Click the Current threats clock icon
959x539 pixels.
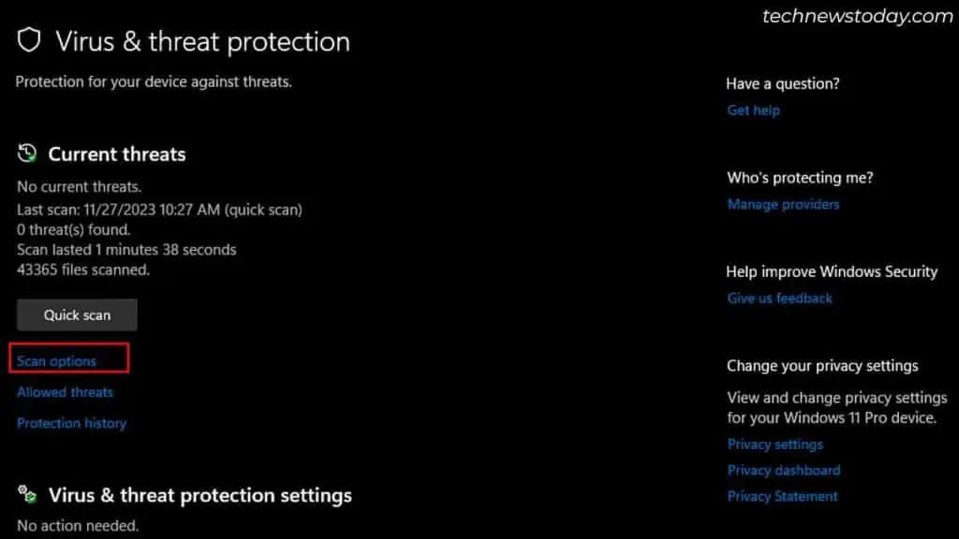[x=27, y=153]
